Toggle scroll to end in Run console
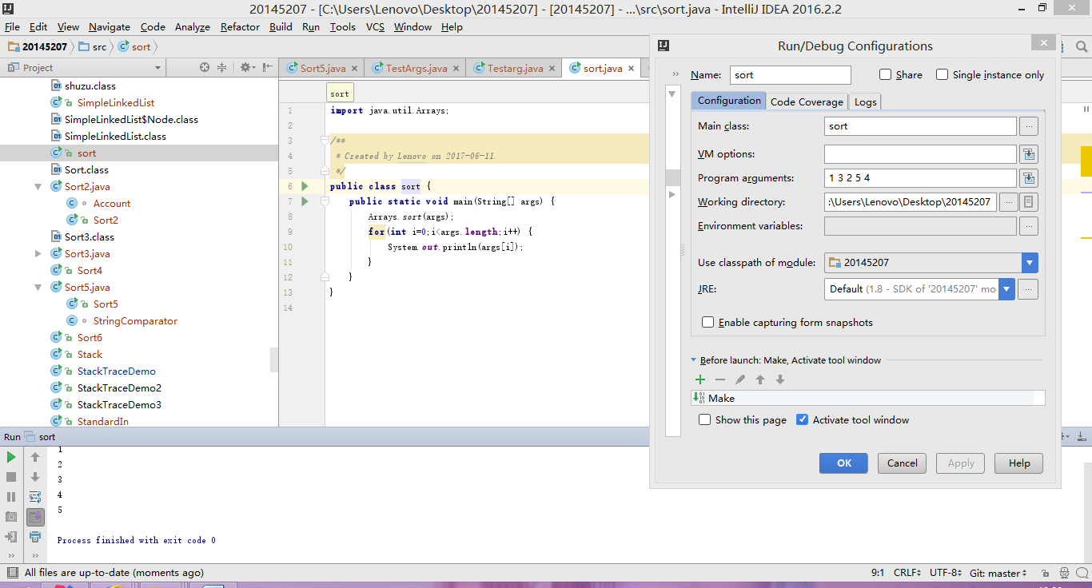Viewport: 1092px width, 588px height. click(x=35, y=517)
